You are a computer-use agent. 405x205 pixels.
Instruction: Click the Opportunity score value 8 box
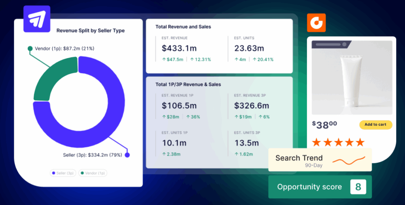click(x=358, y=187)
